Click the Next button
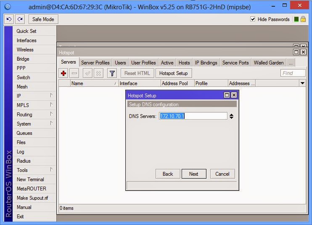Screen dimensions: 312x225 click(x=194, y=174)
